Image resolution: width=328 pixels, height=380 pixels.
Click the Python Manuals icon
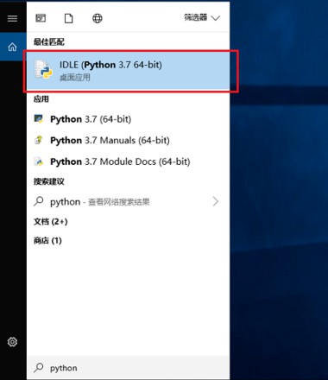[39, 140]
